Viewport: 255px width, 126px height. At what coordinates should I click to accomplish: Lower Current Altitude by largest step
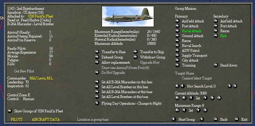coord(177,98)
